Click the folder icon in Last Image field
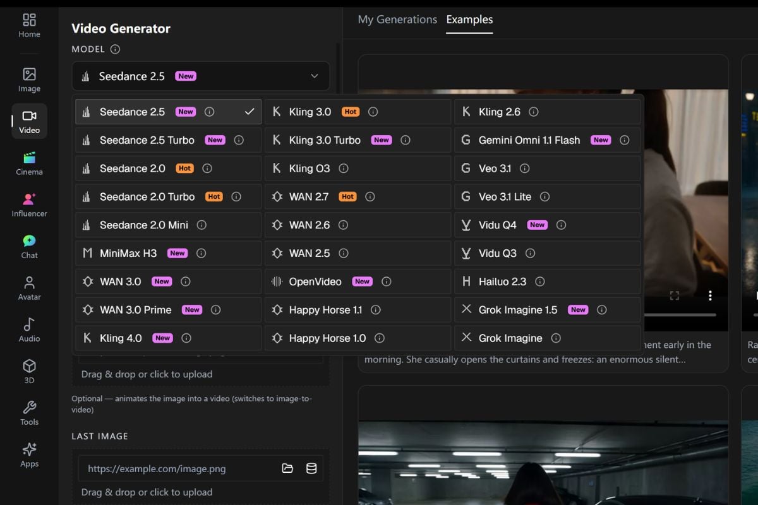Image resolution: width=758 pixels, height=505 pixels. pyautogui.click(x=287, y=468)
